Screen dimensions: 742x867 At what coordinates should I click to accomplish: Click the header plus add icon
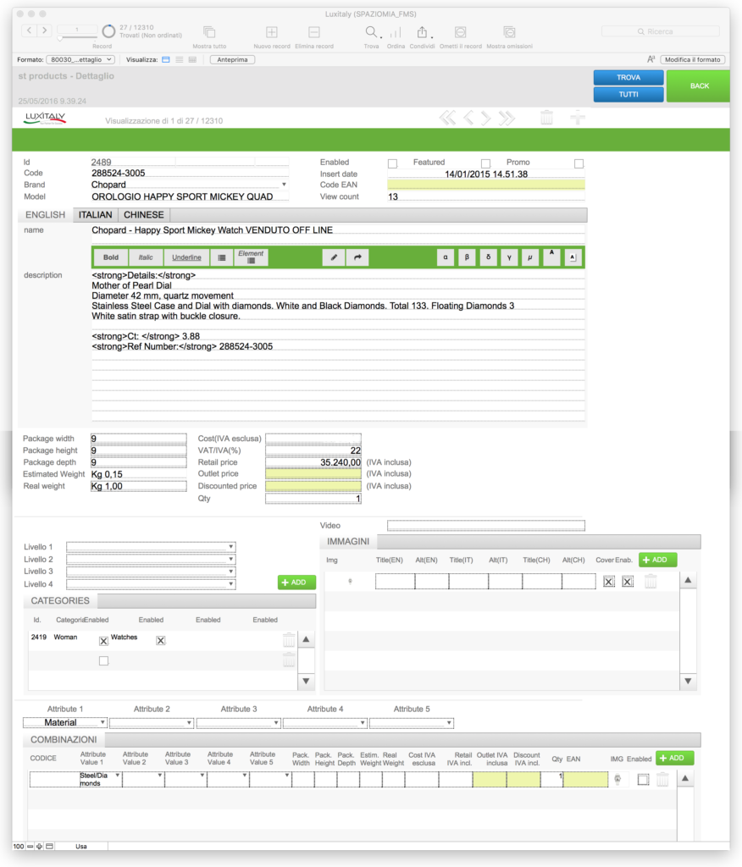point(577,117)
